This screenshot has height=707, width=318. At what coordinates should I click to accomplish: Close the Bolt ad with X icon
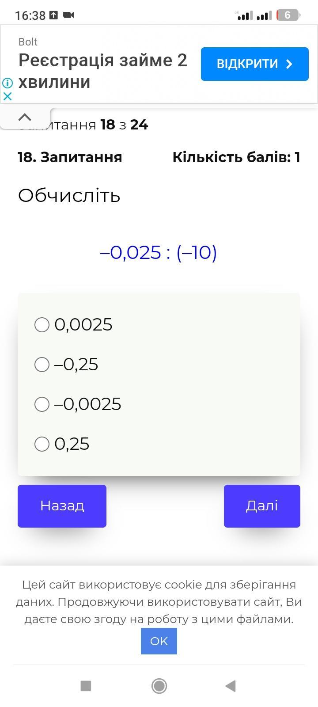click(7, 96)
